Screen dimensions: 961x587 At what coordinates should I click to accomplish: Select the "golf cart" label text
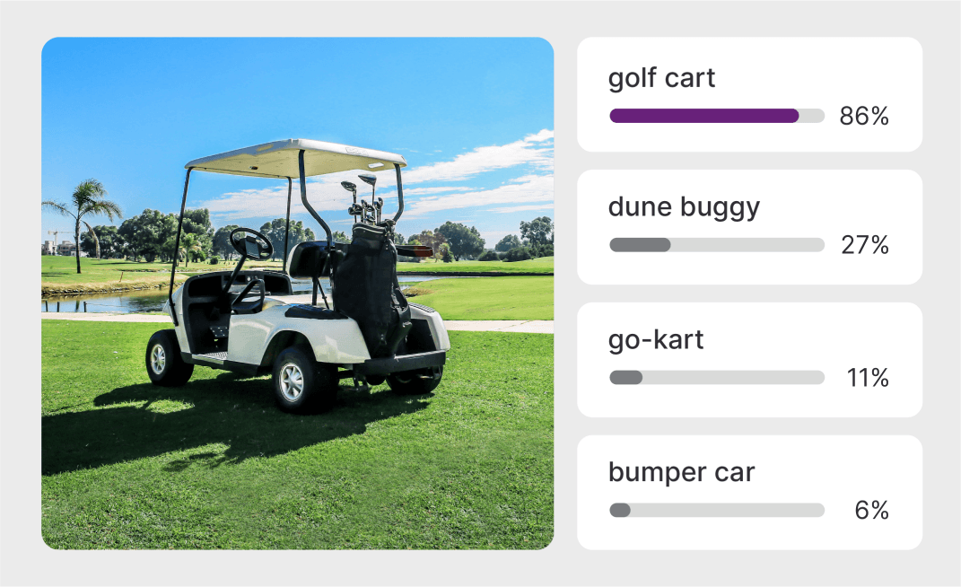coord(661,78)
